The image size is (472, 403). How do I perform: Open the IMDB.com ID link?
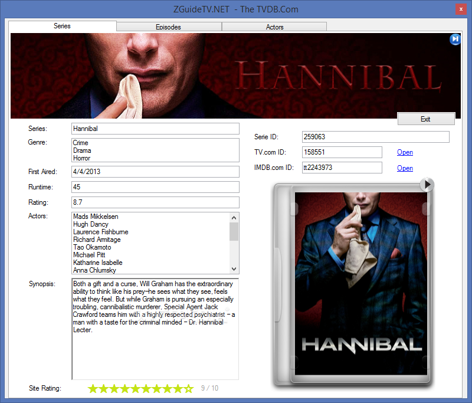pyautogui.click(x=405, y=168)
